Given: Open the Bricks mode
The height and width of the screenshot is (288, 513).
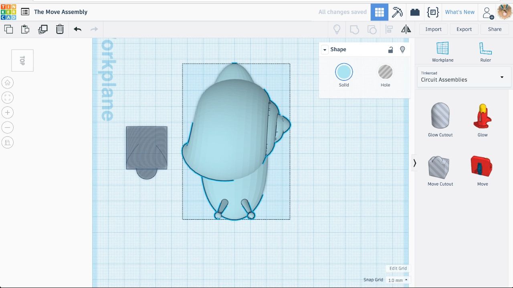Looking at the screenshot, I should tap(415, 12).
